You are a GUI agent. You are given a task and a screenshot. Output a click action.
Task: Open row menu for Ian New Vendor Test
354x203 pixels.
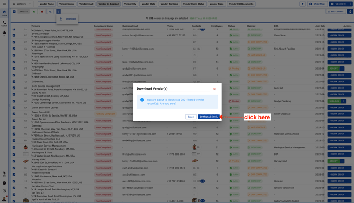(349, 188)
